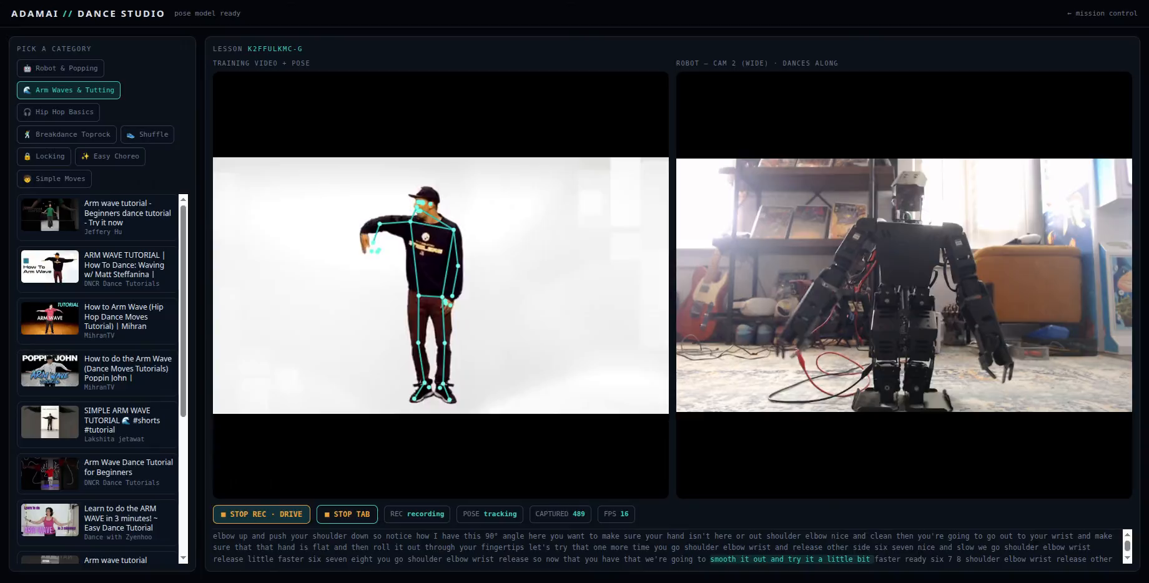
Task: Open the Mihran How to Arm Wave thumbnail
Action: click(50, 318)
